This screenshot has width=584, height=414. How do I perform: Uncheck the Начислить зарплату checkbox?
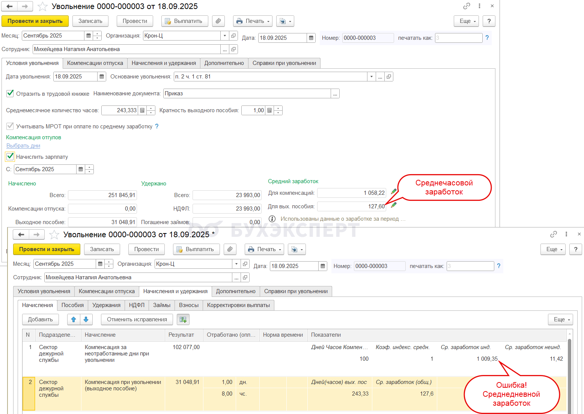[10, 157]
